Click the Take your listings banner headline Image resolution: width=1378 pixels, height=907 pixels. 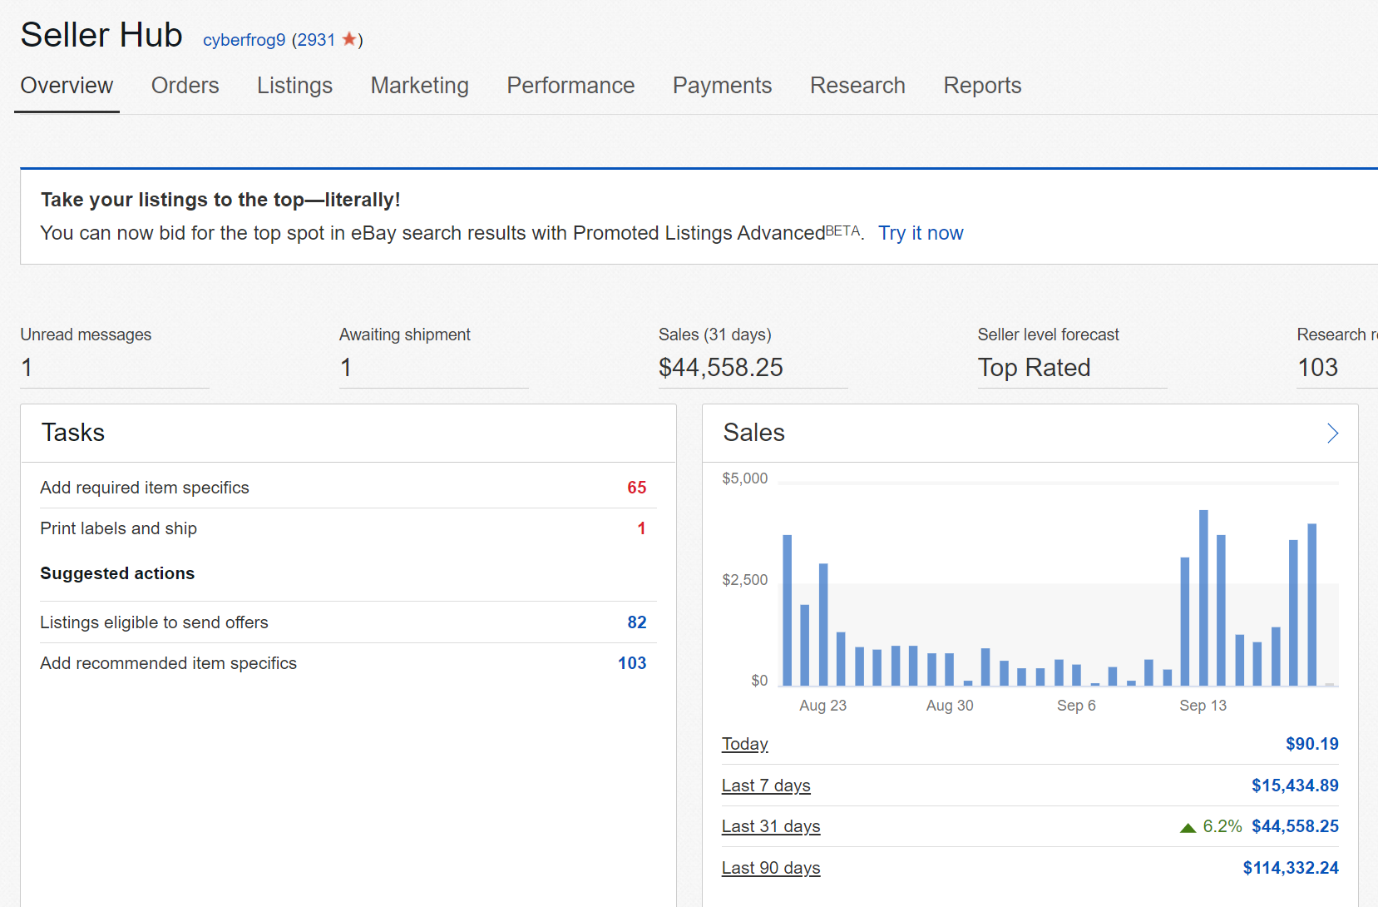pyautogui.click(x=220, y=200)
